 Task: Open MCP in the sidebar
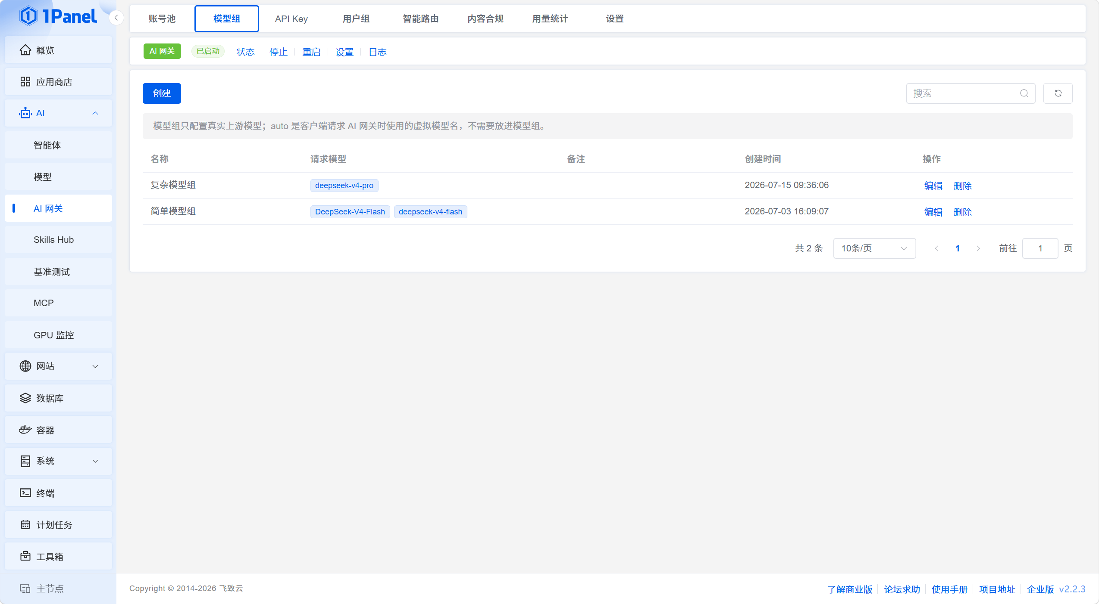pyautogui.click(x=58, y=303)
